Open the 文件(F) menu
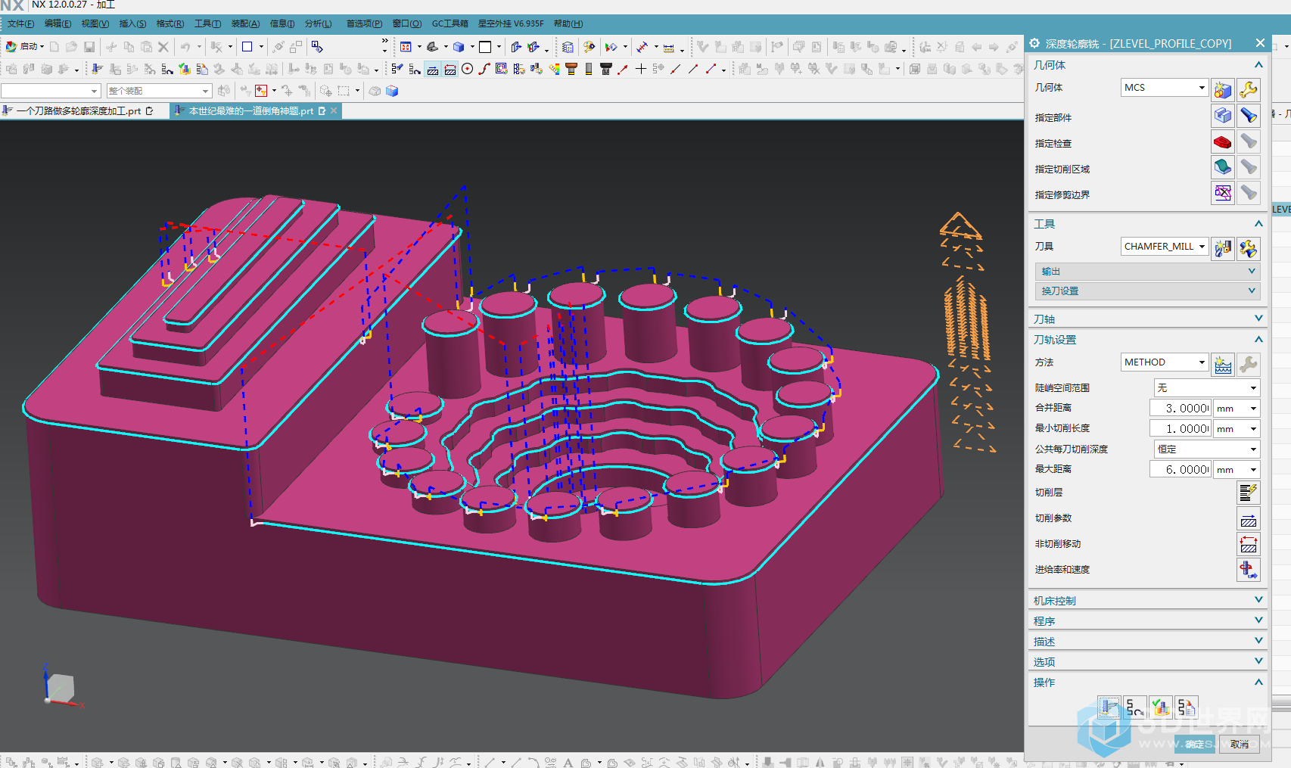This screenshot has width=1291, height=768. coord(20,23)
